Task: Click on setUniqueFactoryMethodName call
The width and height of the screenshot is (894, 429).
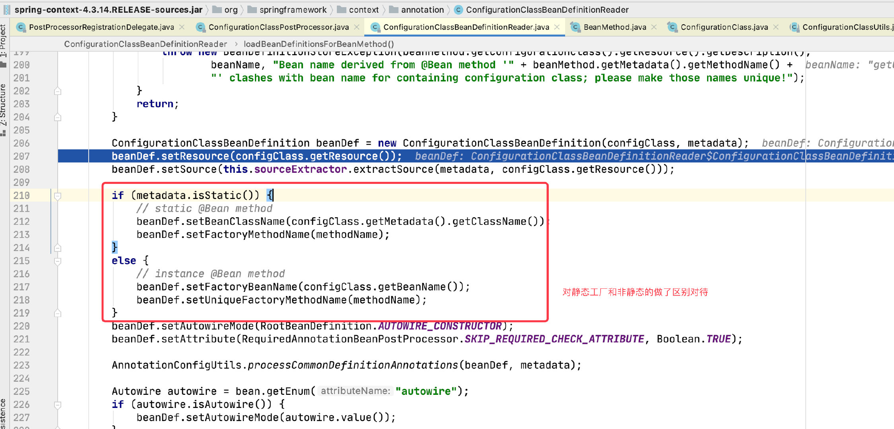Action: pyautogui.click(x=266, y=300)
